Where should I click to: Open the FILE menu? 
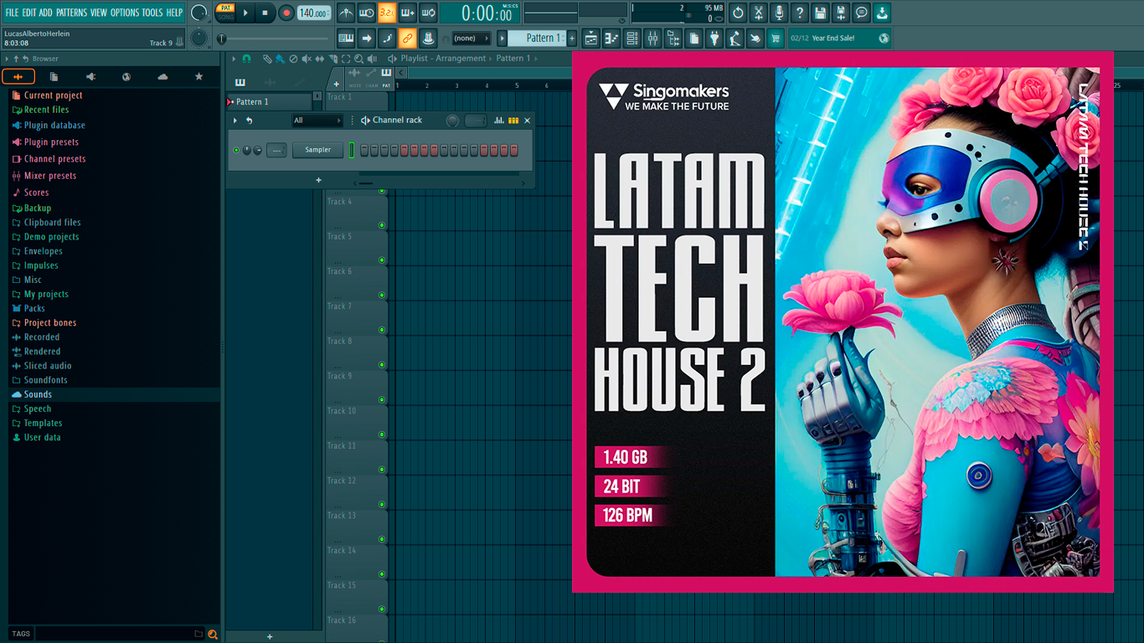(x=12, y=13)
